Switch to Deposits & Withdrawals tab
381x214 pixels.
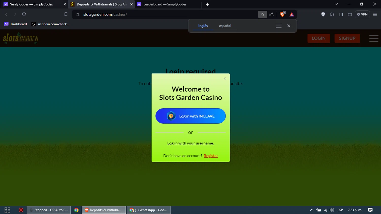click(x=102, y=4)
